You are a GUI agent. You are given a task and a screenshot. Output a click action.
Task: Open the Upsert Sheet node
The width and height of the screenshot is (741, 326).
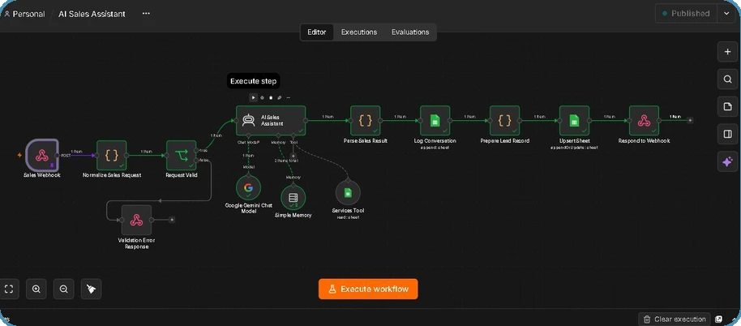(x=574, y=121)
